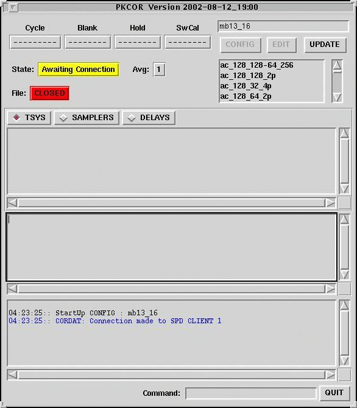The width and height of the screenshot is (357, 408).
Task: Click inside the focused middle text area
Action: tap(172, 247)
